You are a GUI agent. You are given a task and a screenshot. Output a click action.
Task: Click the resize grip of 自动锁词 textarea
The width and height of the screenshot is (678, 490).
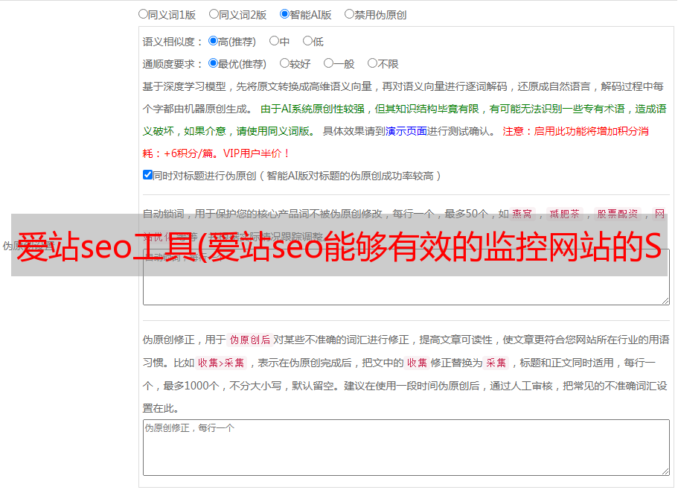[665, 301]
